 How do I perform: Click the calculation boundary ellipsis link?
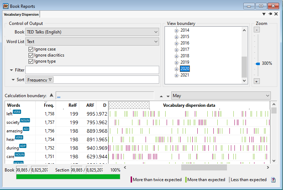[59, 96]
